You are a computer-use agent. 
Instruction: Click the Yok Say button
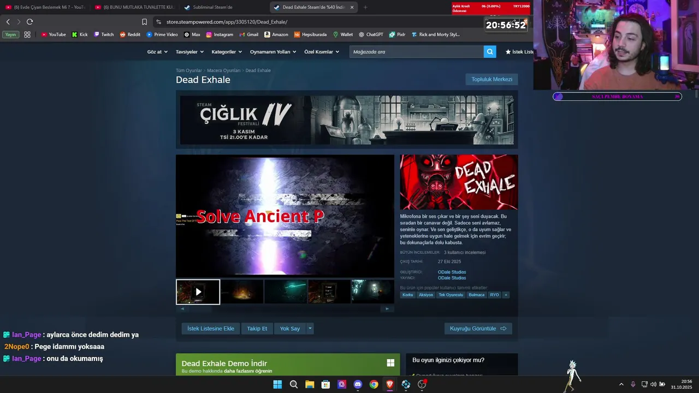(x=290, y=329)
